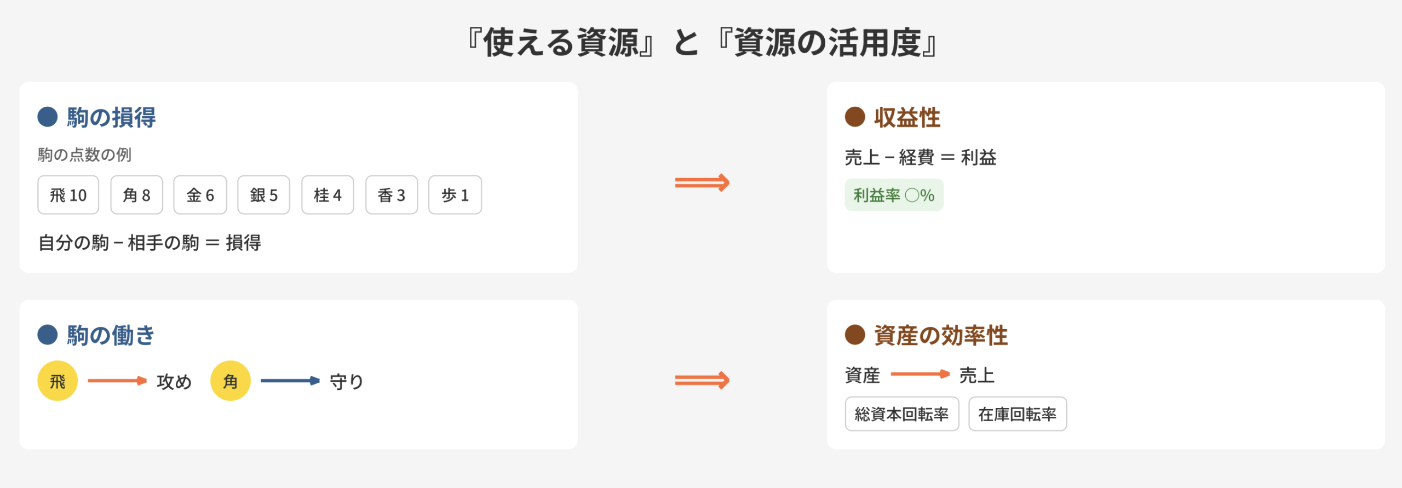The height and width of the screenshot is (488, 1402).
Task: Select the 角 8 piece chip
Action: pos(137,195)
